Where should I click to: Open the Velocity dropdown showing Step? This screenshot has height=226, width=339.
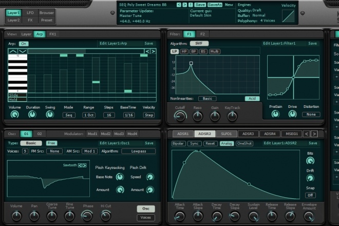click(x=149, y=115)
